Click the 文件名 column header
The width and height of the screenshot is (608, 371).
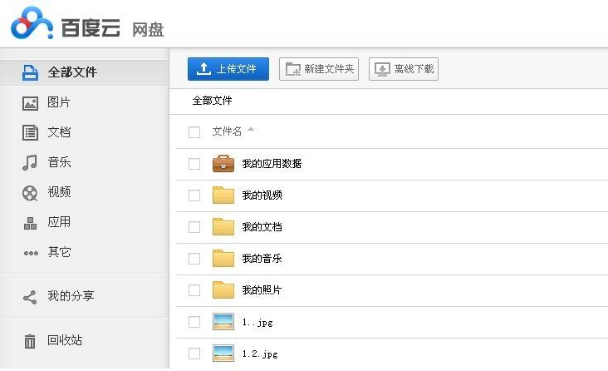point(227,131)
